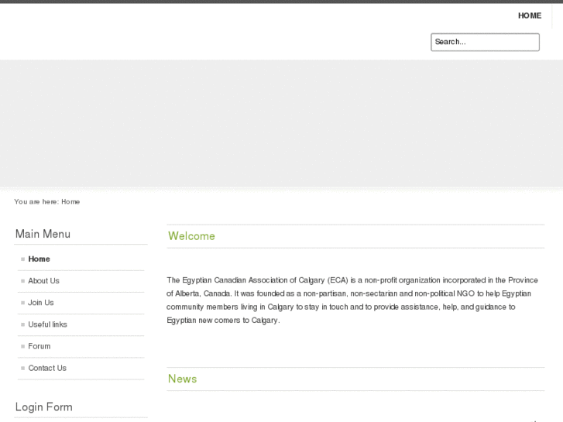
Task: Click Home in the breadcrumb trail
Action: pos(70,202)
